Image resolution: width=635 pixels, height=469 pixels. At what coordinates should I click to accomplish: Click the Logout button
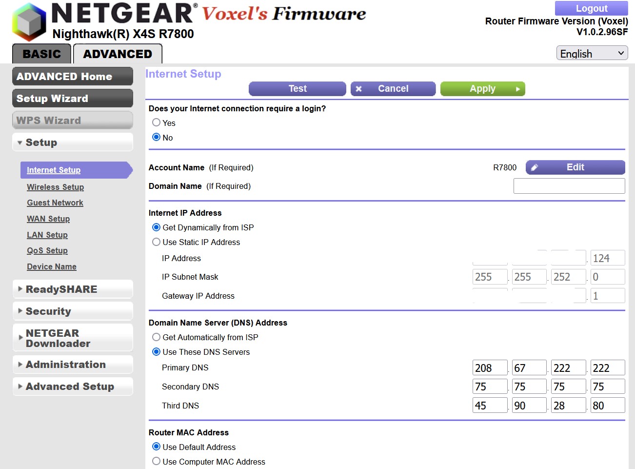(591, 8)
